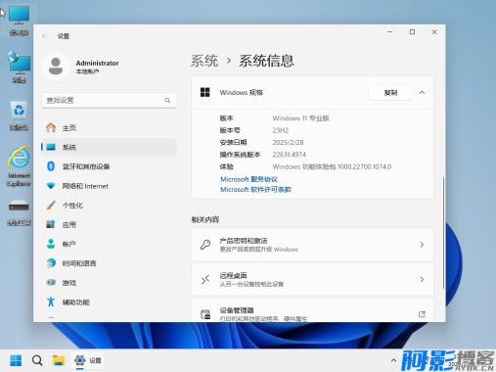Select the 系统 monitor icon in sidebar
The height and width of the screenshot is (372, 496).
pyautogui.click(x=51, y=147)
